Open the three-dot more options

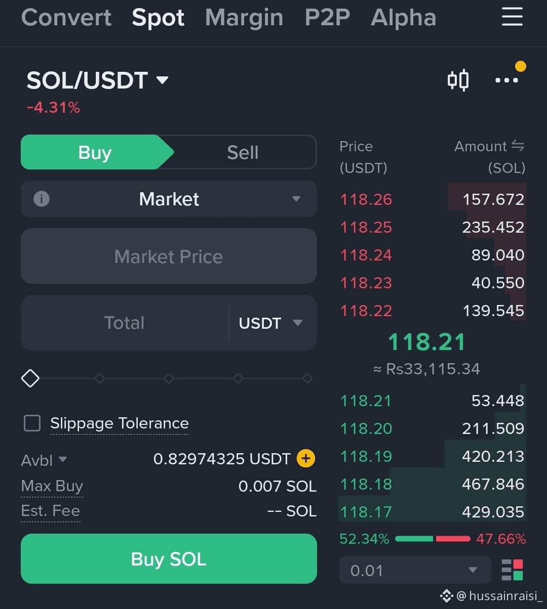(x=506, y=80)
